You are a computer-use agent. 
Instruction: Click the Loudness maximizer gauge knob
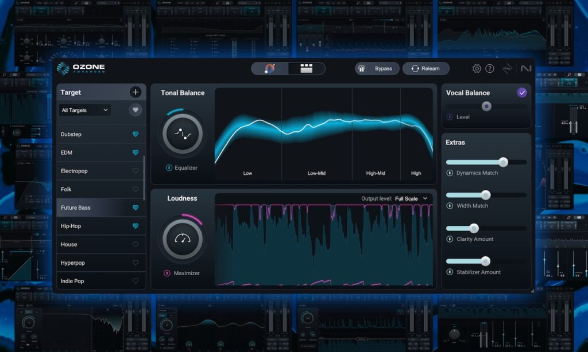pos(183,239)
